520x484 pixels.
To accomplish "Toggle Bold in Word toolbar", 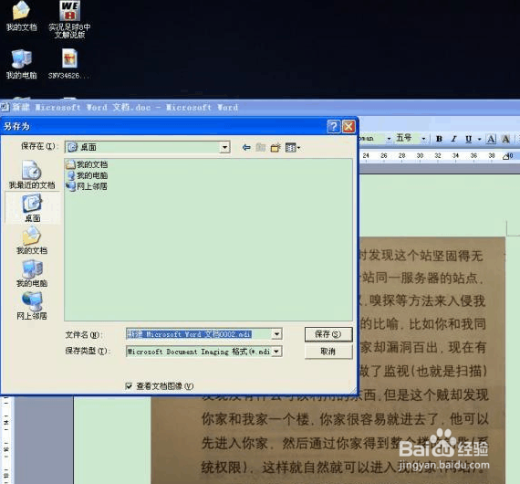I will 439,139.
